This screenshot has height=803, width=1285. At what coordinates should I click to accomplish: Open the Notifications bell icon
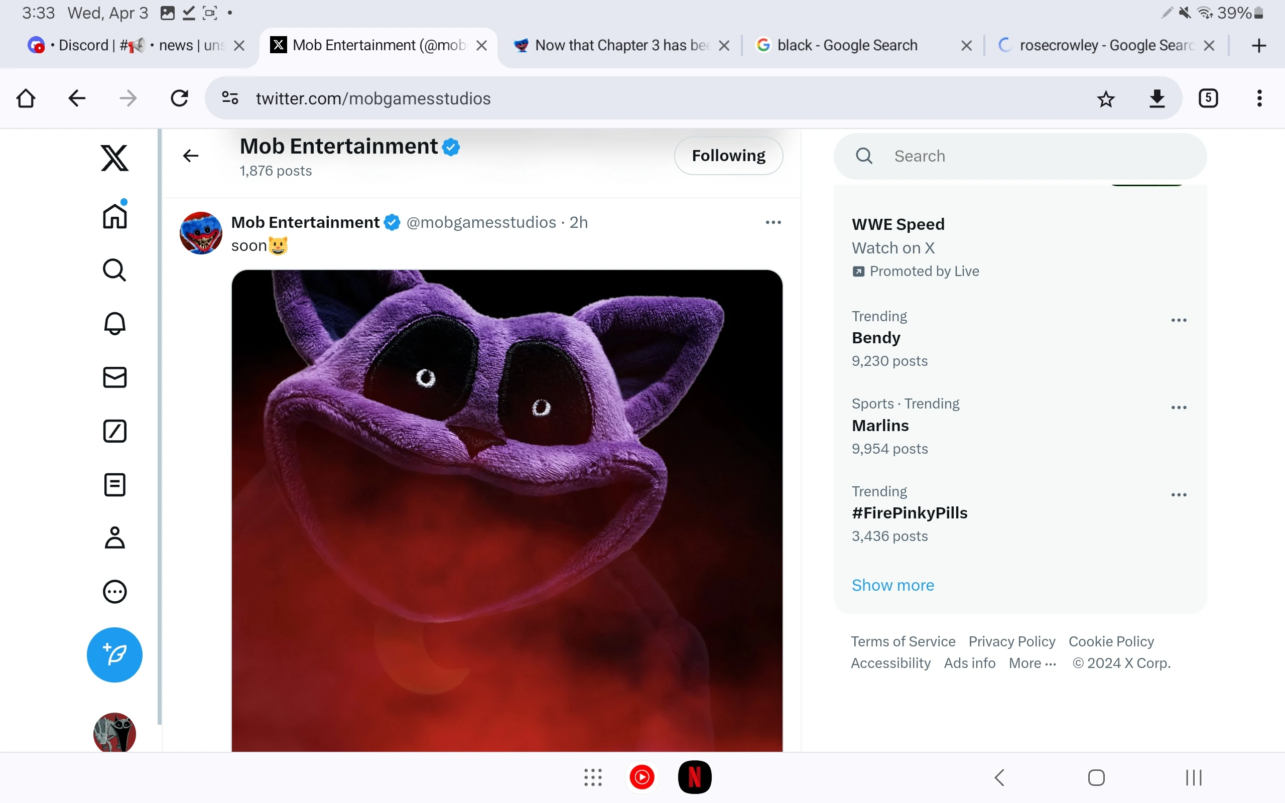(x=114, y=323)
